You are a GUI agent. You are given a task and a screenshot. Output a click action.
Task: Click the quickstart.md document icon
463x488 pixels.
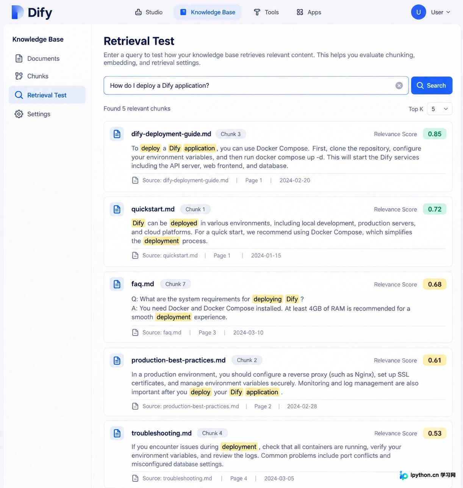[117, 209]
